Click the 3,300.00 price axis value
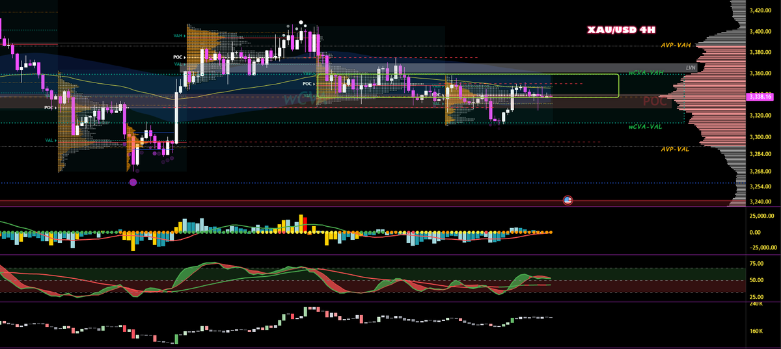 (x=760, y=137)
